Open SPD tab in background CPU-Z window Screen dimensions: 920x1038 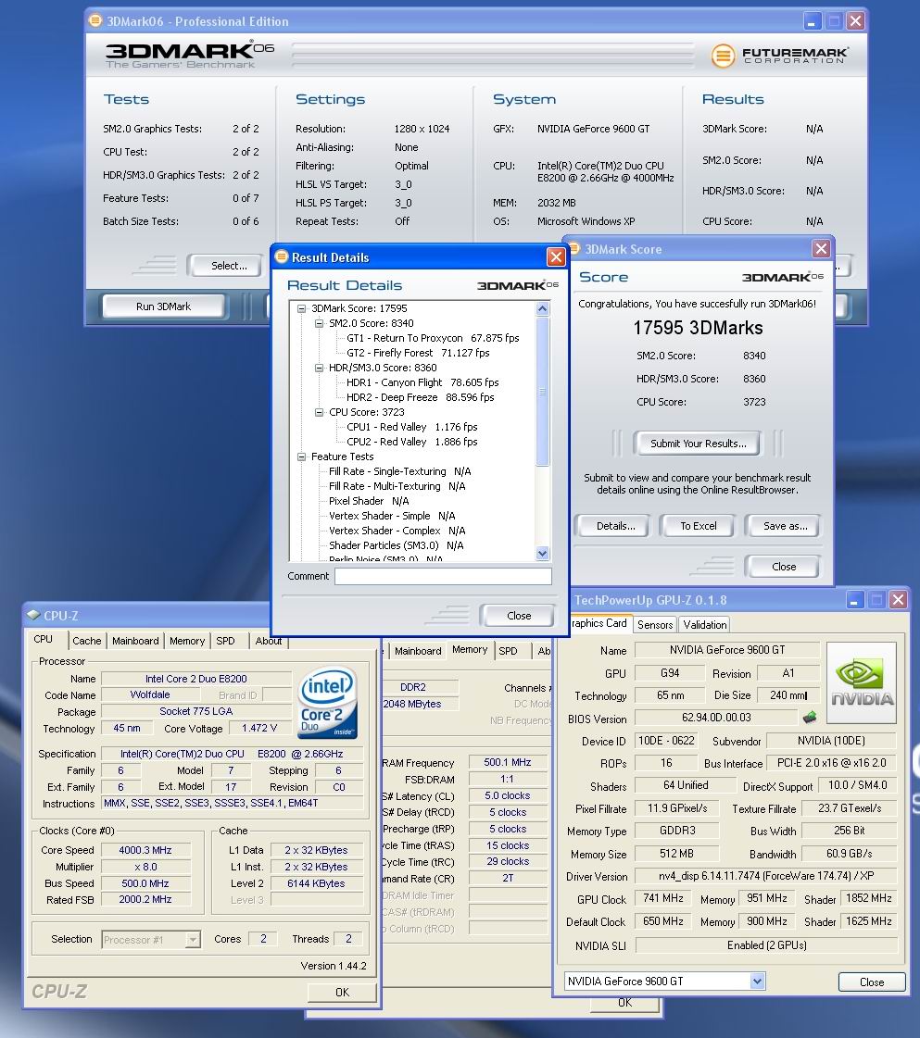(508, 651)
